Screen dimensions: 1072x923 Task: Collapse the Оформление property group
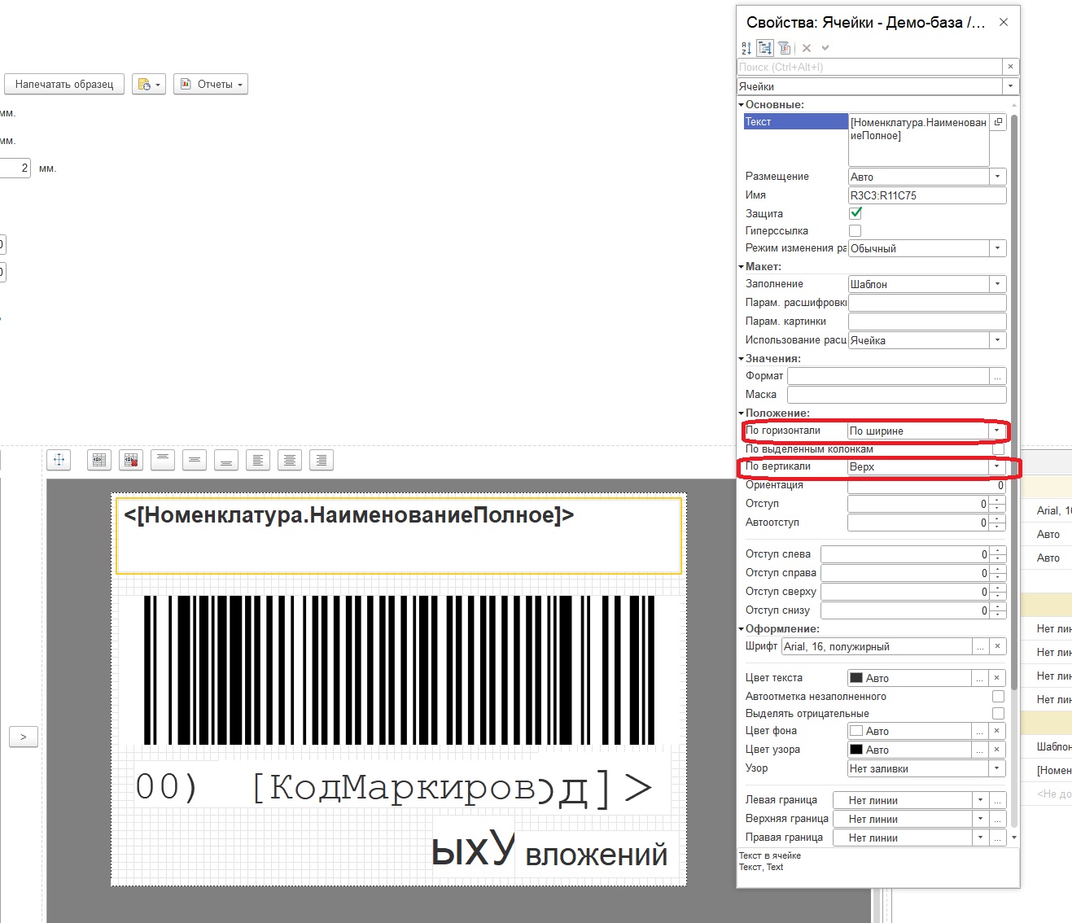[742, 629]
